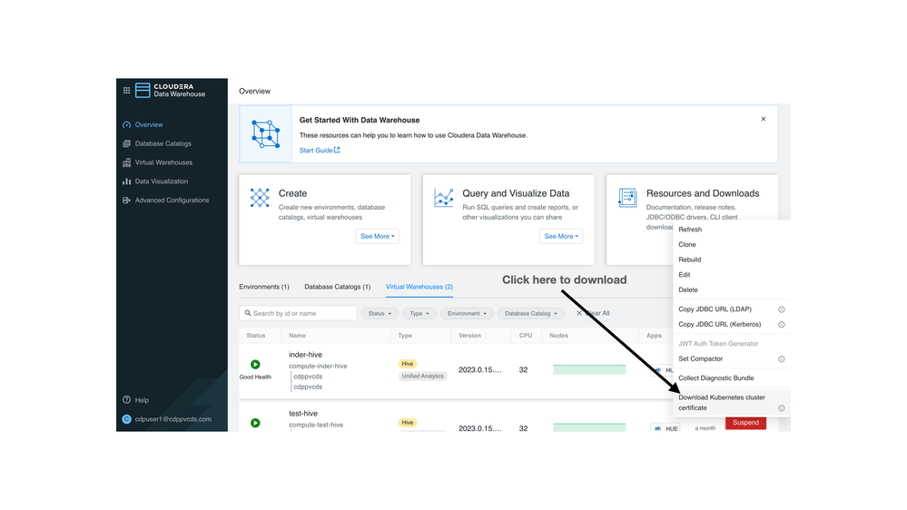
Task: Open the Status filter dropdown
Action: click(380, 313)
